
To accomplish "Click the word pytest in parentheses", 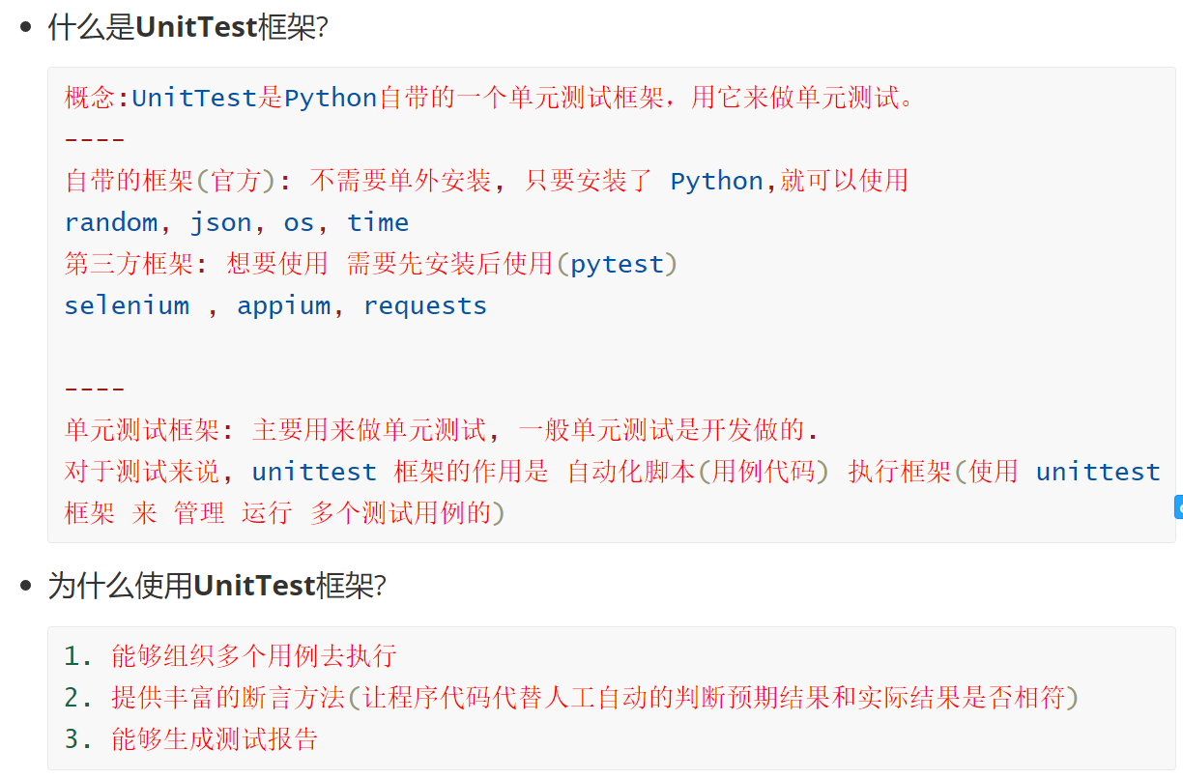I will [618, 265].
